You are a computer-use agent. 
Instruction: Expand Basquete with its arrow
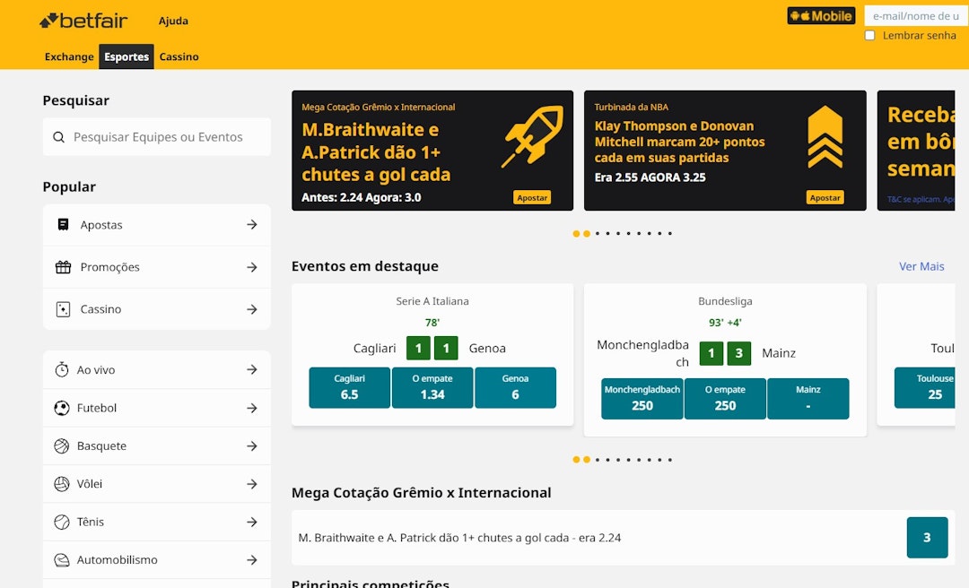[252, 446]
